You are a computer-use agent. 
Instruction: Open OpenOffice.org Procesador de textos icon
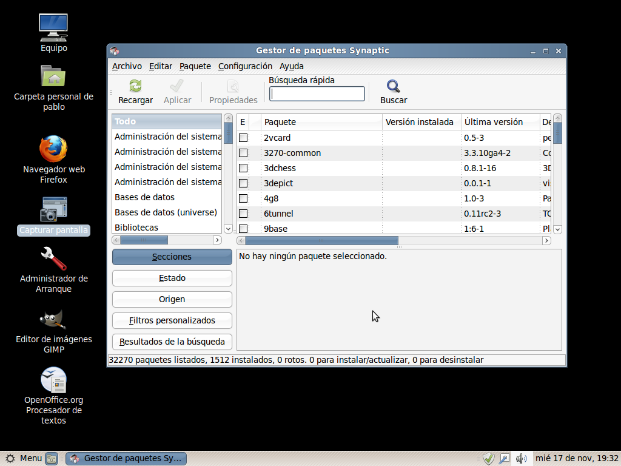coord(53,380)
